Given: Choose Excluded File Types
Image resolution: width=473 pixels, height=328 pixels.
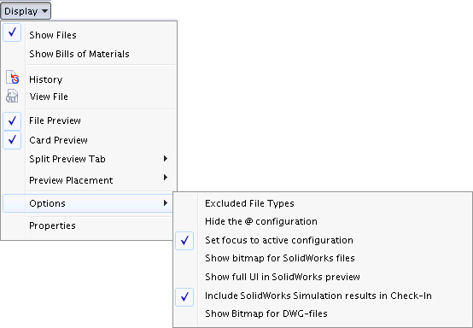Looking at the screenshot, I should click(x=249, y=203).
